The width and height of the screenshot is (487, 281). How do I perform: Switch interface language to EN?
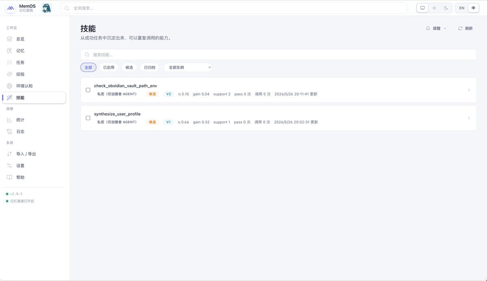pos(462,8)
